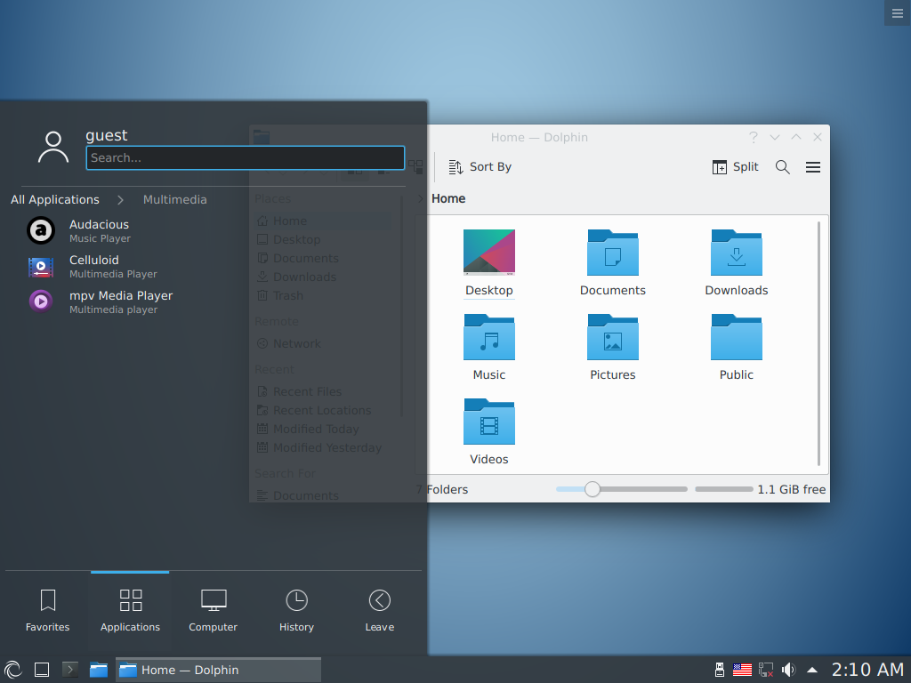Open the Sort By dropdown
This screenshot has width=911, height=683.
[x=480, y=166]
